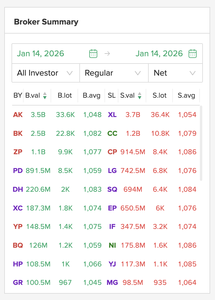The width and height of the screenshot is (215, 300).
Task: Click the B.lot column header
Action: (x=65, y=96)
